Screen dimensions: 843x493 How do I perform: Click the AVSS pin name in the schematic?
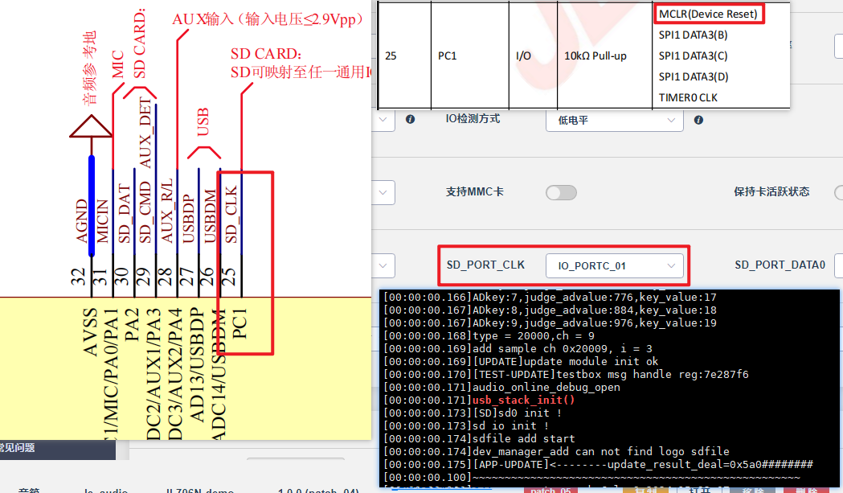click(90, 331)
